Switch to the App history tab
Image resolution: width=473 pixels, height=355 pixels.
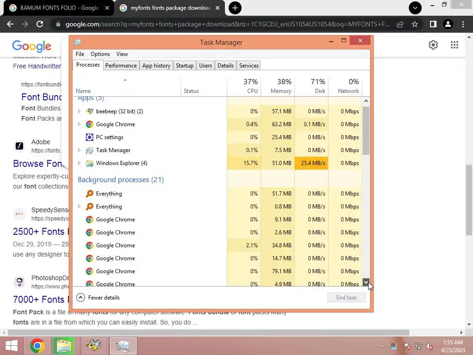click(156, 66)
